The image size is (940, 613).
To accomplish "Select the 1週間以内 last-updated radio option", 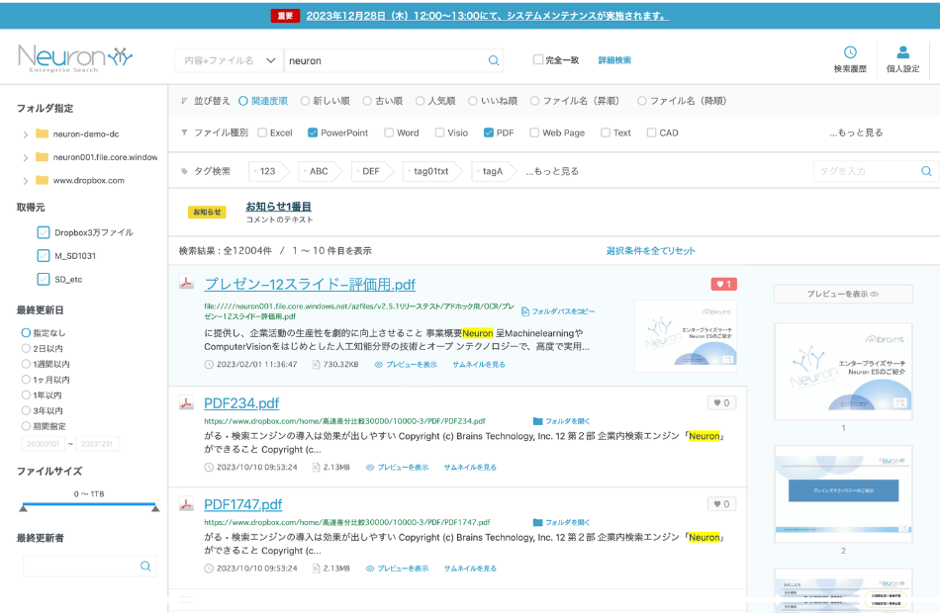I will click(x=27, y=364).
